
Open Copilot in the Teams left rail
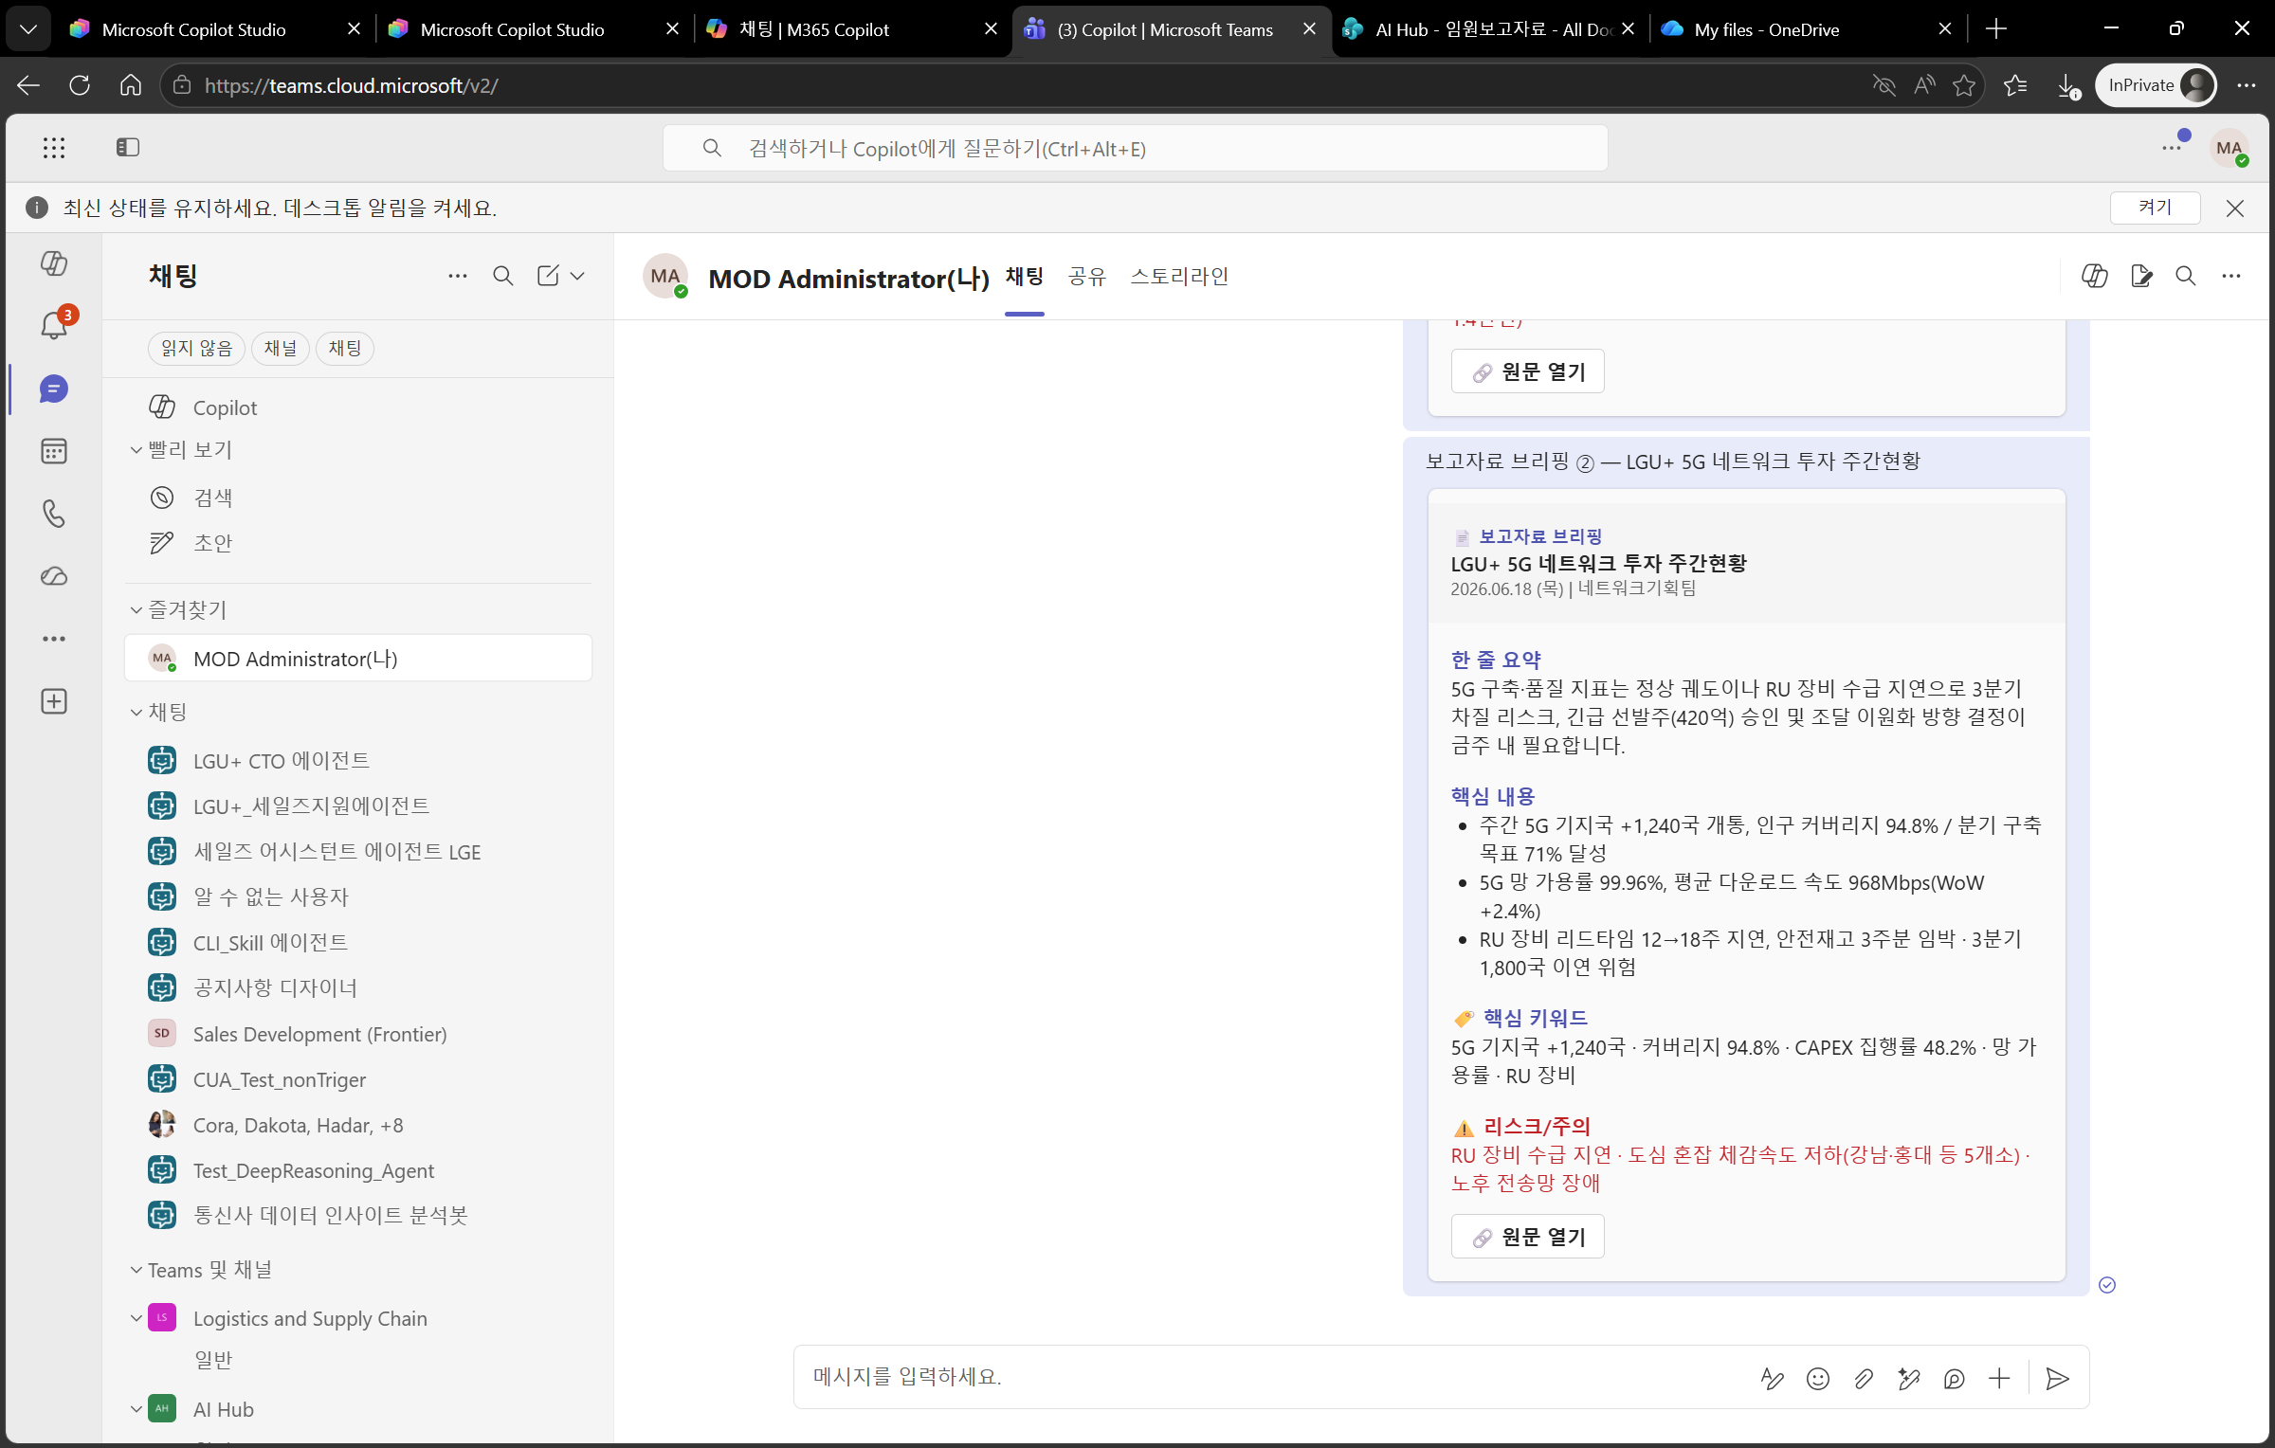[x=54, y=262]
